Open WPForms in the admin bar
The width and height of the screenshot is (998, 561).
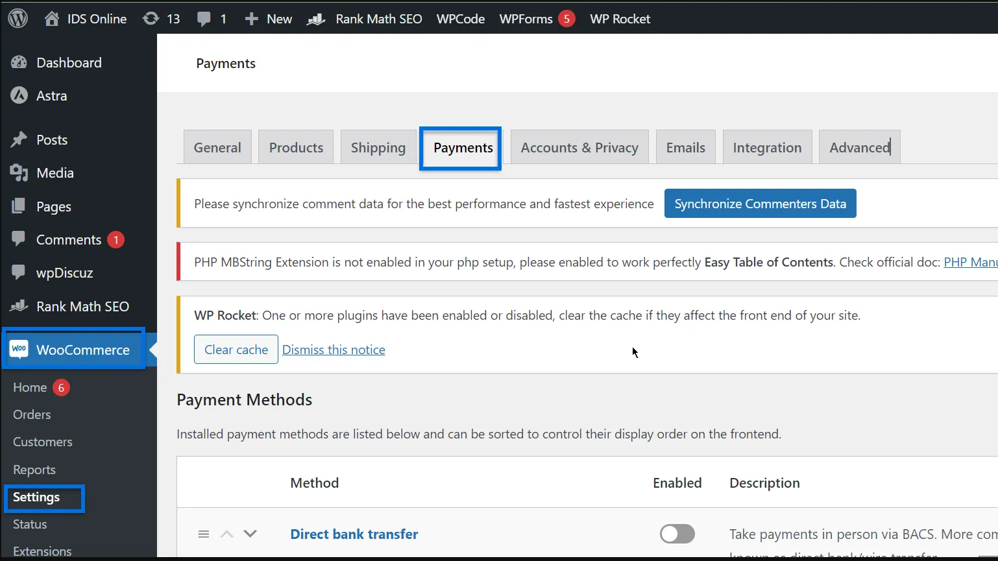click(x=526, y=19)
